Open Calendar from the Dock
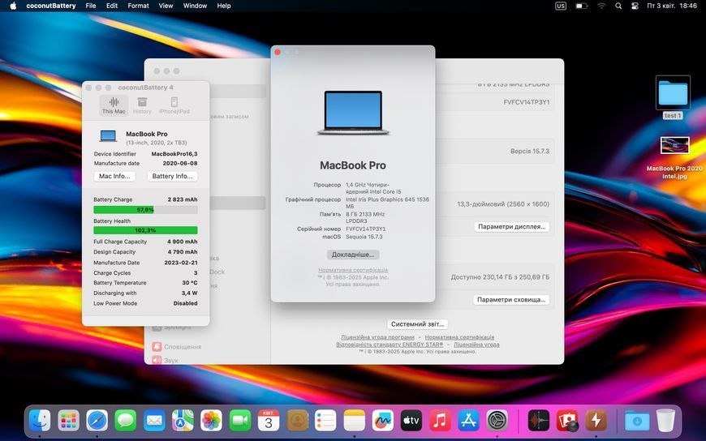 point(269,421)
